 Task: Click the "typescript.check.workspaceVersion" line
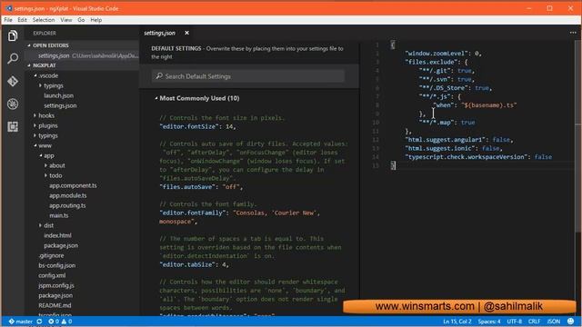click(x=478, y=157)
